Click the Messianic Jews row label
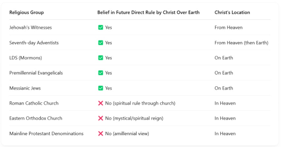The width and height of the screenshot is (281, 147). click(25, 88)
